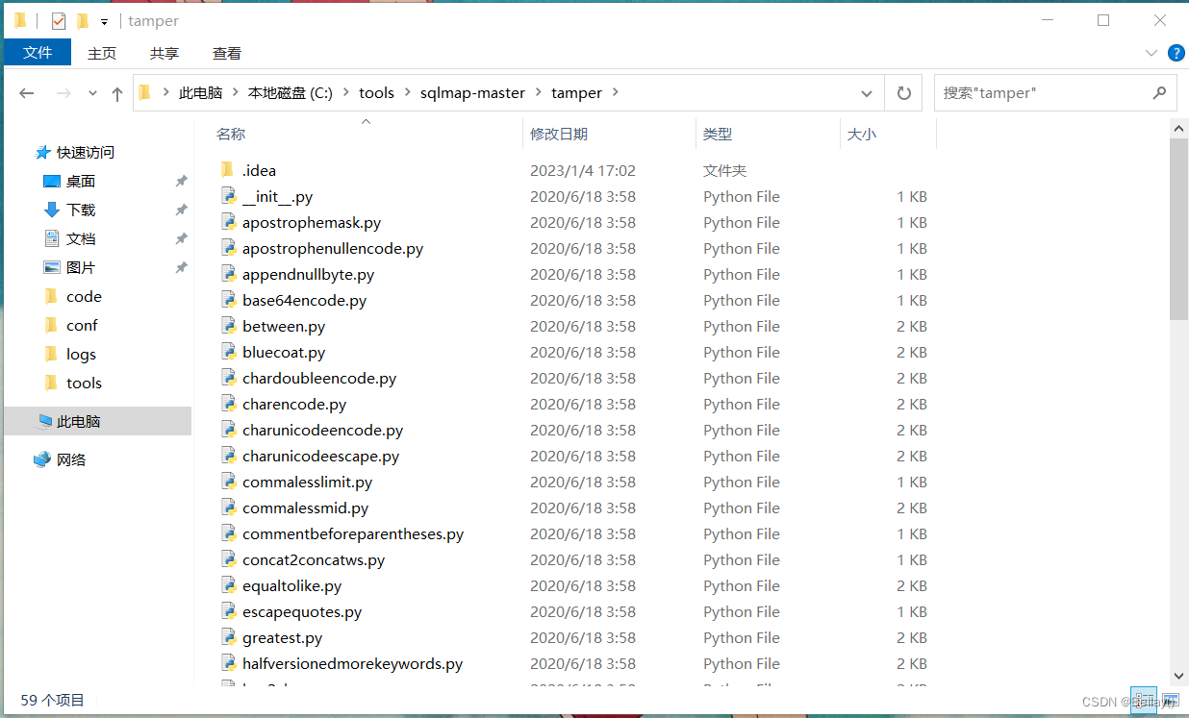Viewport: 1189px width, 718px height.
Task: Switch to the 查看 ribbon tab
Action: (x=227, y=53)
